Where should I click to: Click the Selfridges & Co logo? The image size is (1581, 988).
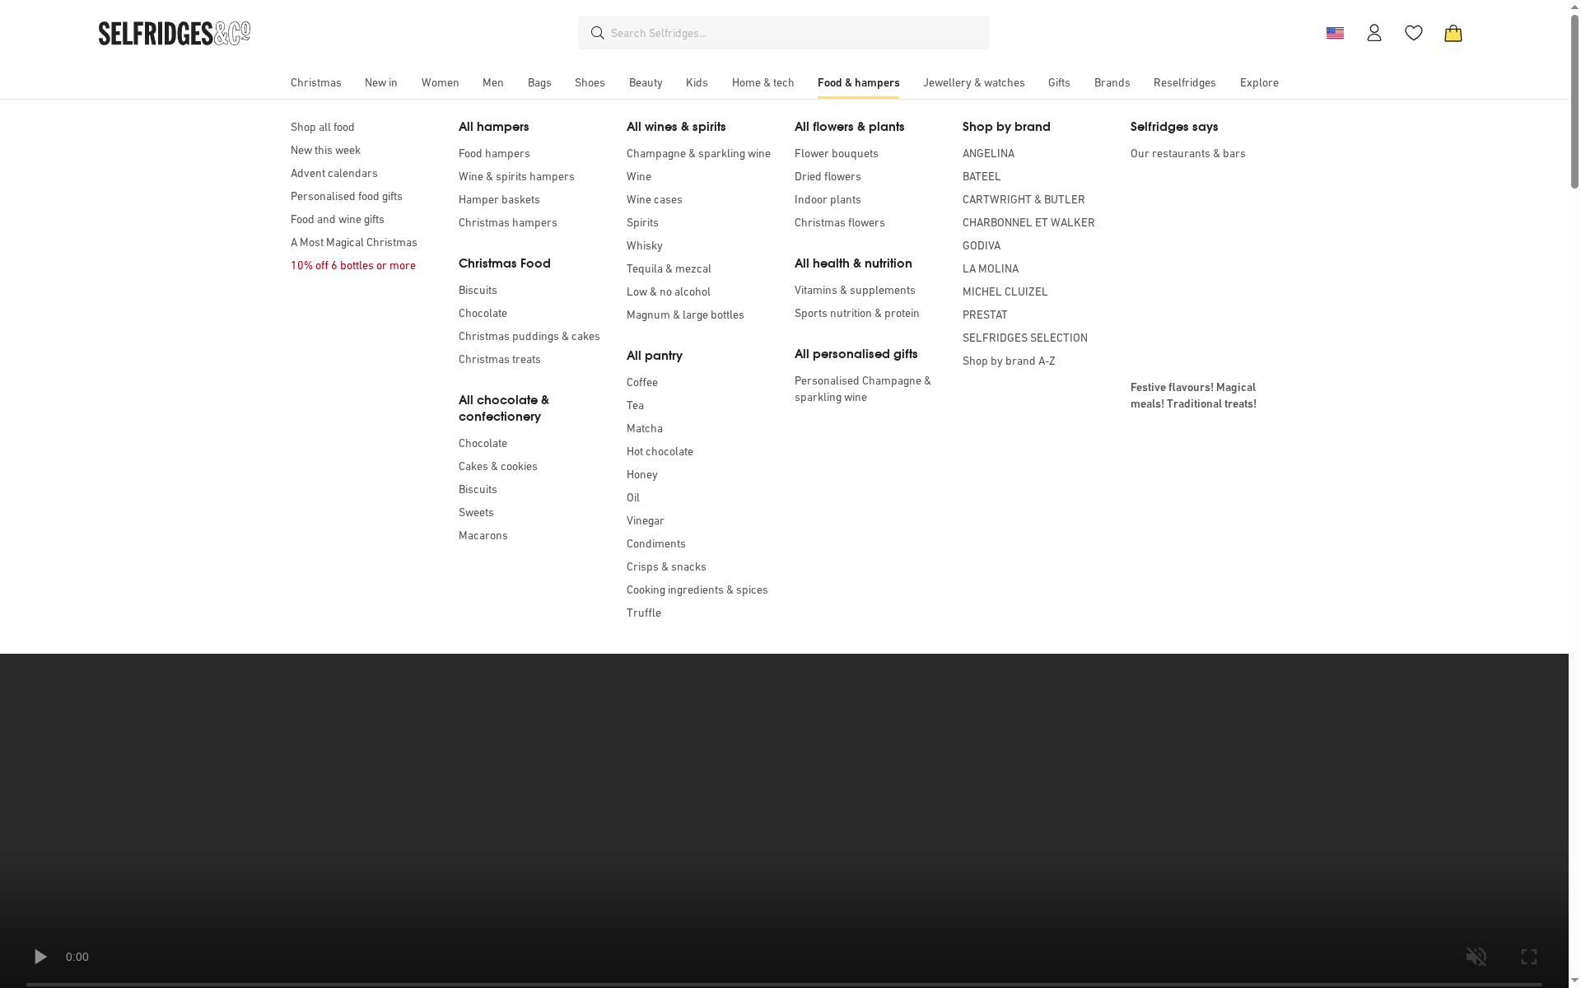(173, 33)
